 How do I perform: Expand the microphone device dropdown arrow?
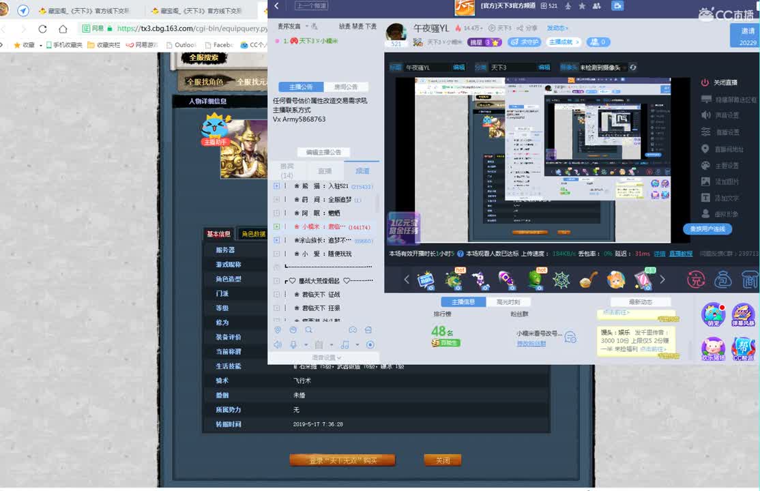[x=306, y=344]
